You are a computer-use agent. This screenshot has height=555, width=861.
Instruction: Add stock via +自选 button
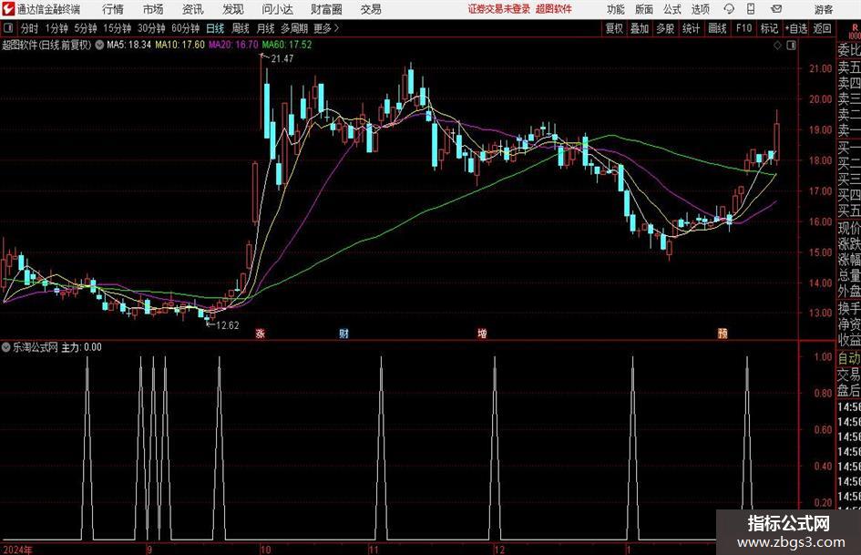pyautogui.click(x=795, y=28)
